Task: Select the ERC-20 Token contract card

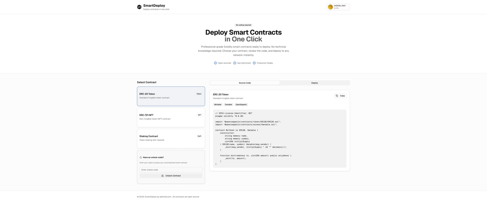Action: coord(171,96)
